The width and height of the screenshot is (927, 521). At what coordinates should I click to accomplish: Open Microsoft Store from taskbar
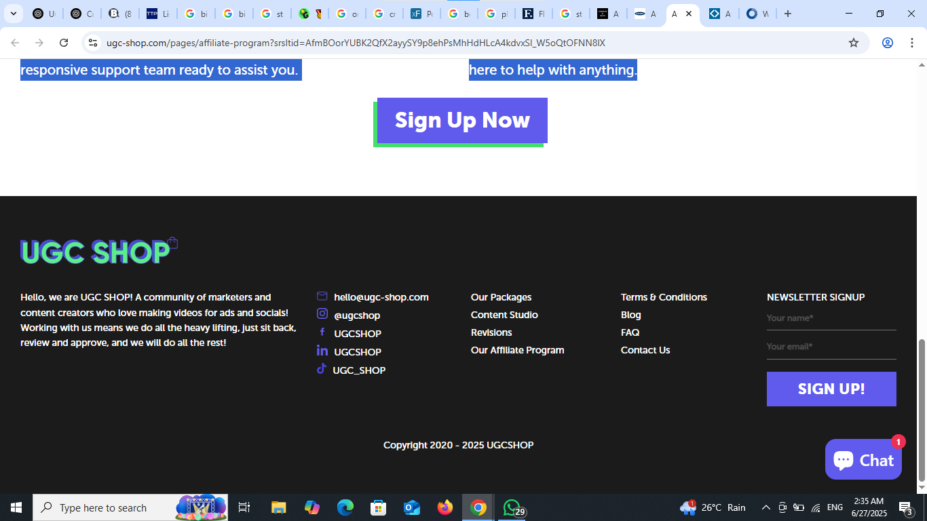click(379, 507)
